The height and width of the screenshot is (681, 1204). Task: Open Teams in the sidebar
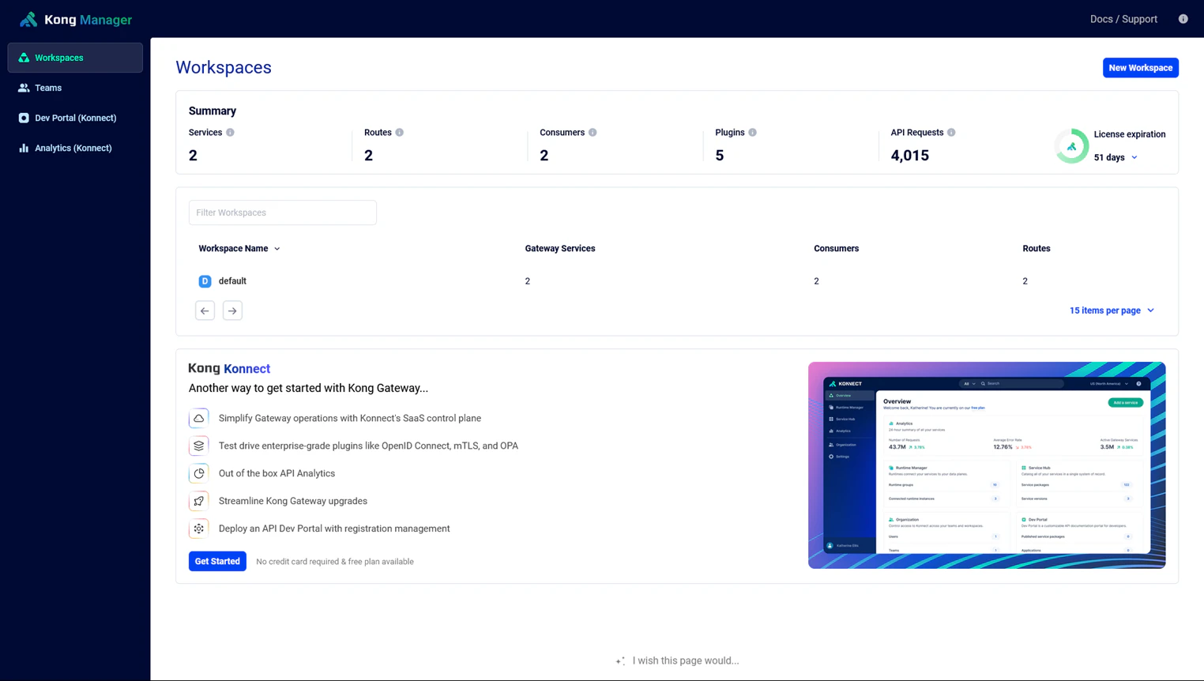pyautogui.click(x=75, y=88)
